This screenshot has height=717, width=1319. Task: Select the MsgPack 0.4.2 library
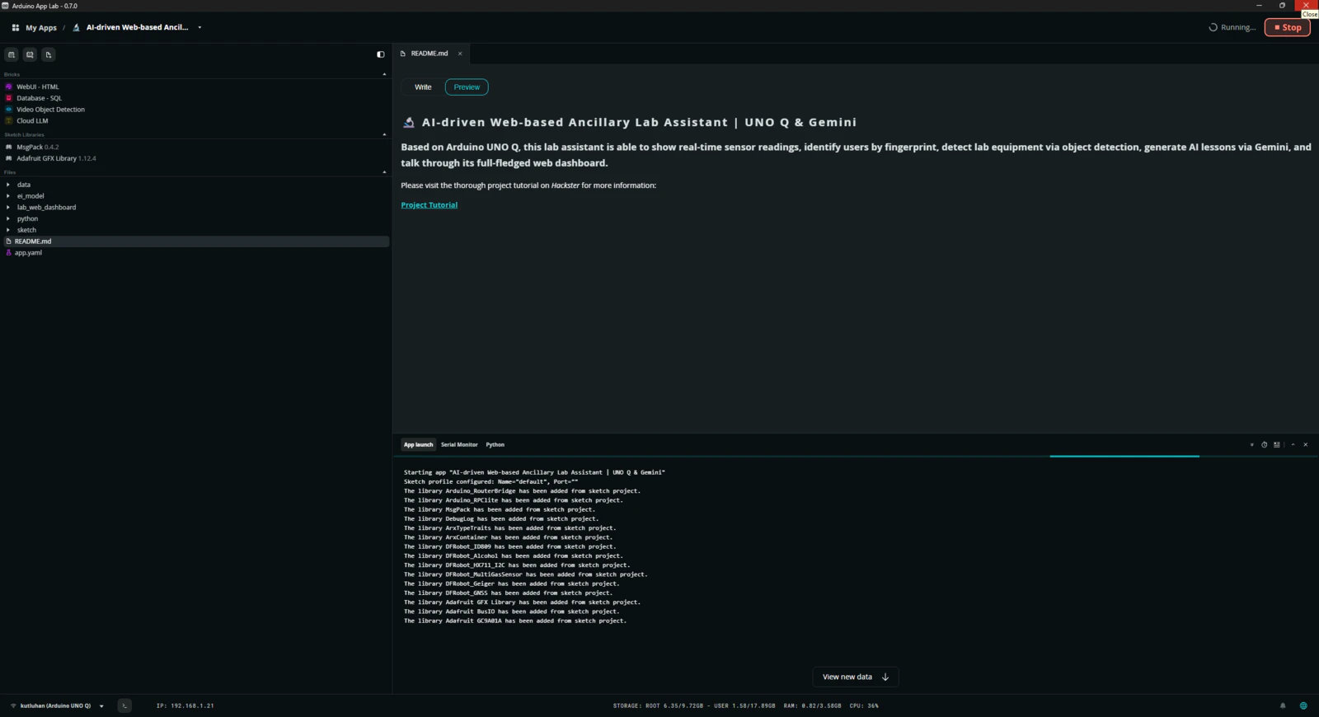coord(38,147)
